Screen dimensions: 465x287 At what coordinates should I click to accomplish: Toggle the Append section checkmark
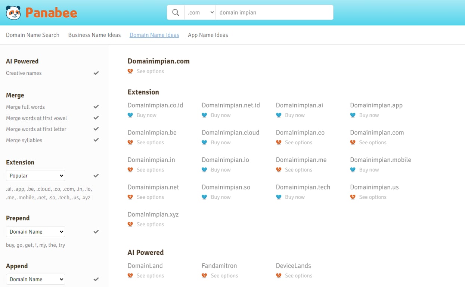pos(96,279)
